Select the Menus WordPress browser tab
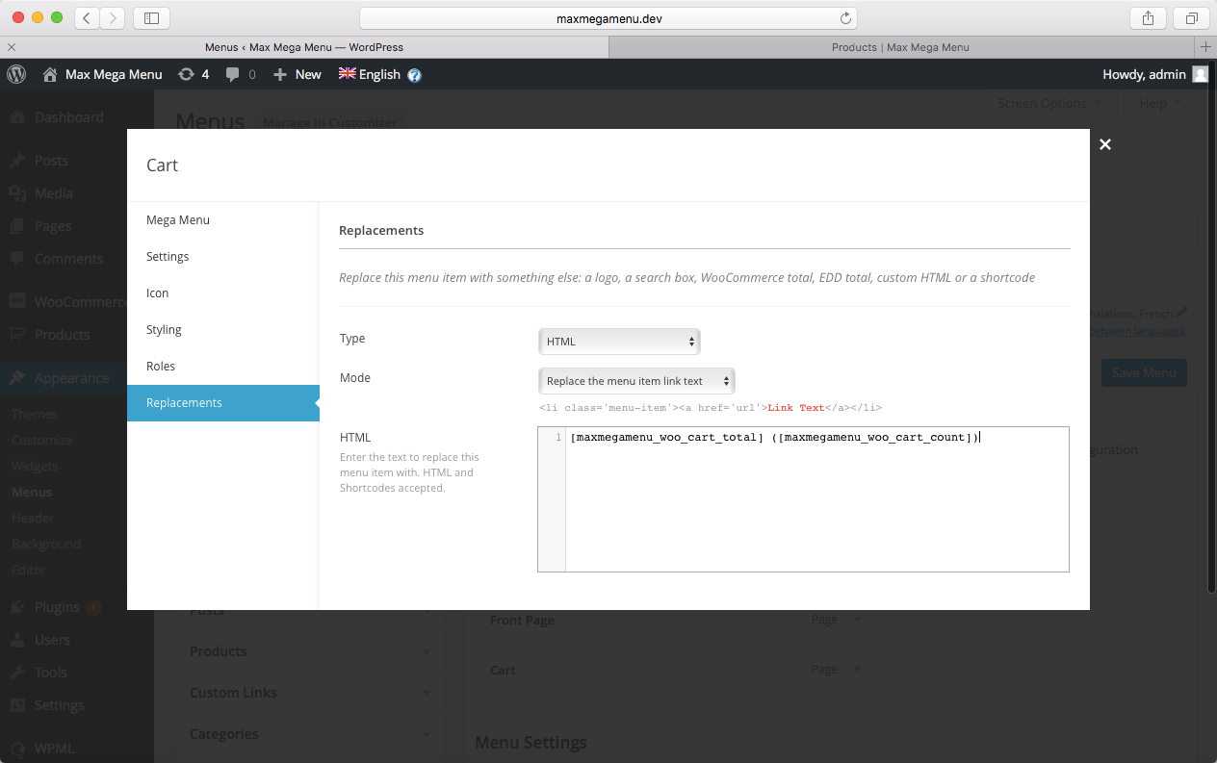Image resolution: width=1217 pixels, height=763 pixels. tap(304, 46)
